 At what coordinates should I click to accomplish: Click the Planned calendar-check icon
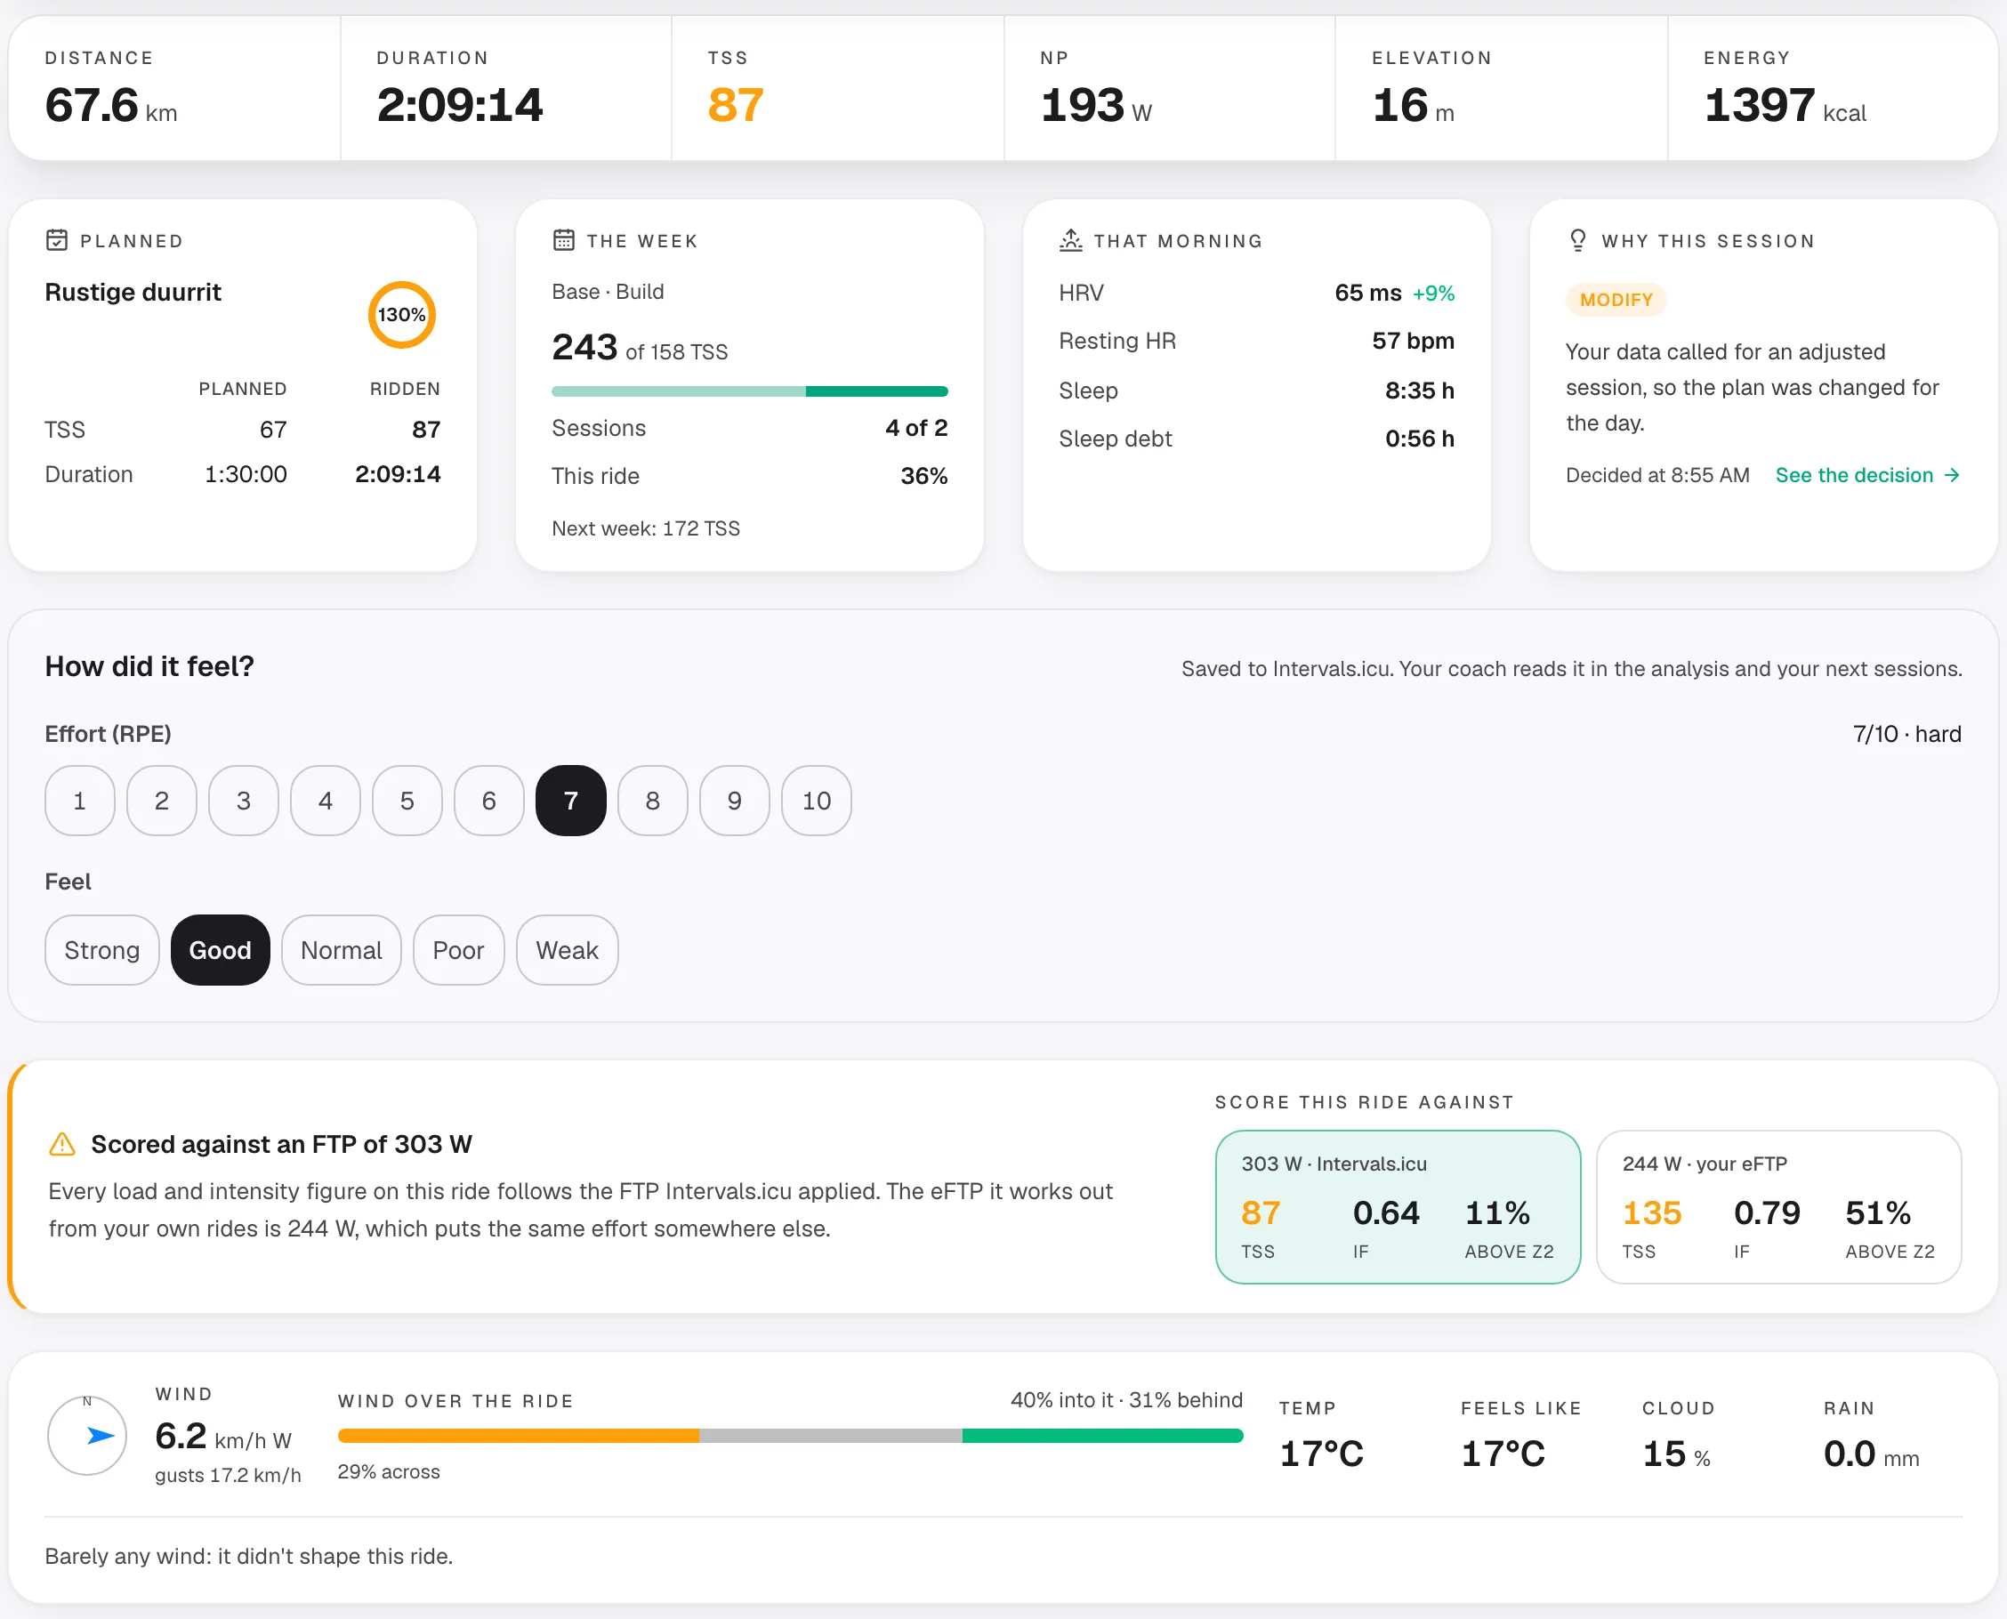[x=57, y=240]
